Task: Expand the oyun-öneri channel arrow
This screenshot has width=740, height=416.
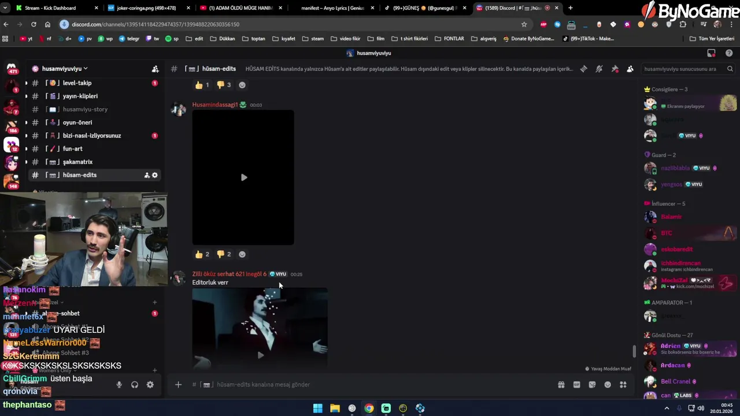Action: (26, 122)
